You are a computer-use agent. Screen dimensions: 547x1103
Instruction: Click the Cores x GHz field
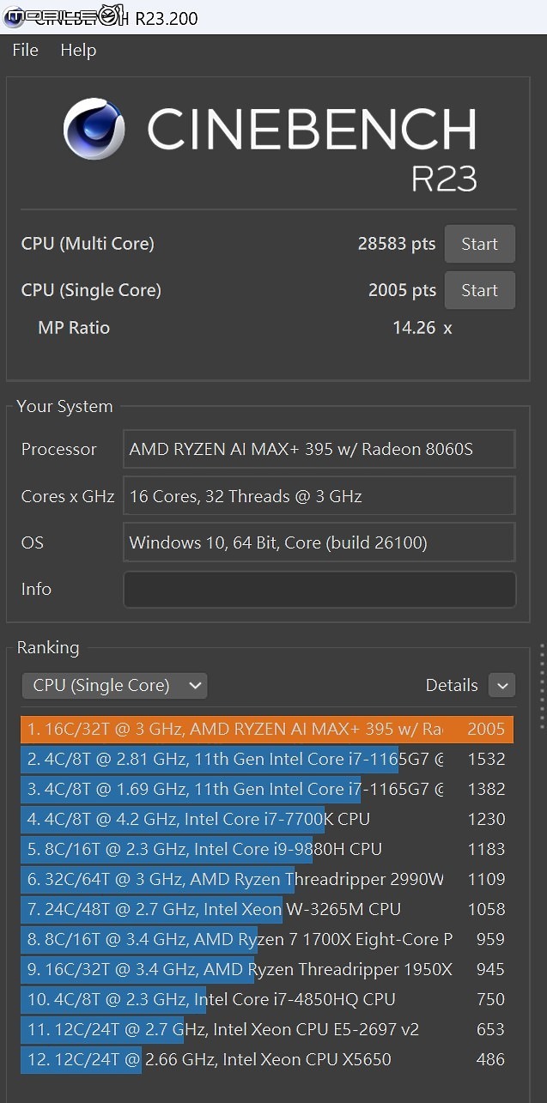coord(319,496)
